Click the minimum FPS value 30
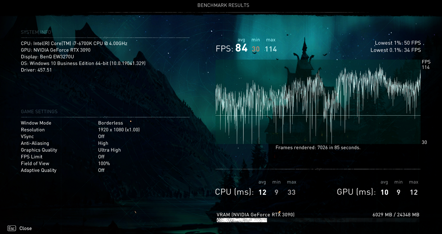Viewport: 442px width, 234px height. [x=256, y=49]
